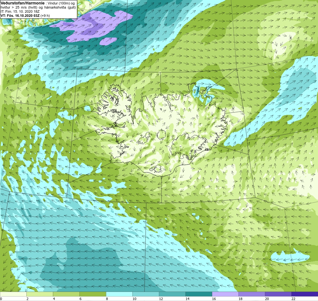Click the darkest purple legend swatch above 22
Viewport: 318px width, 301px height.
[305, 294]
